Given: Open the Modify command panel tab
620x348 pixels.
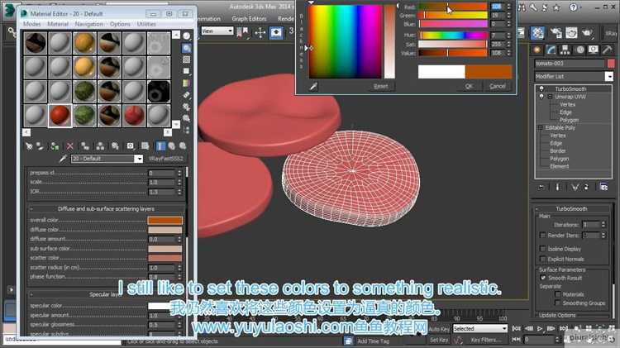Looking at the screenshot, I should (x=551, y=50).
